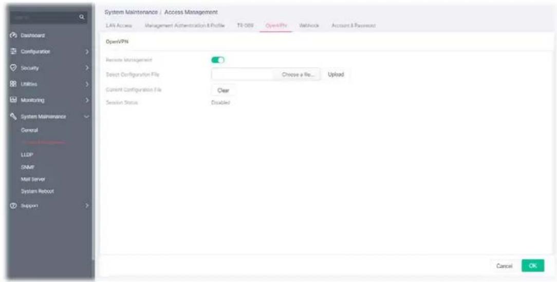Screen dimensions: 557x282
Task: Expand the Configuration menu chevron
Action: [x=87, y=52]
